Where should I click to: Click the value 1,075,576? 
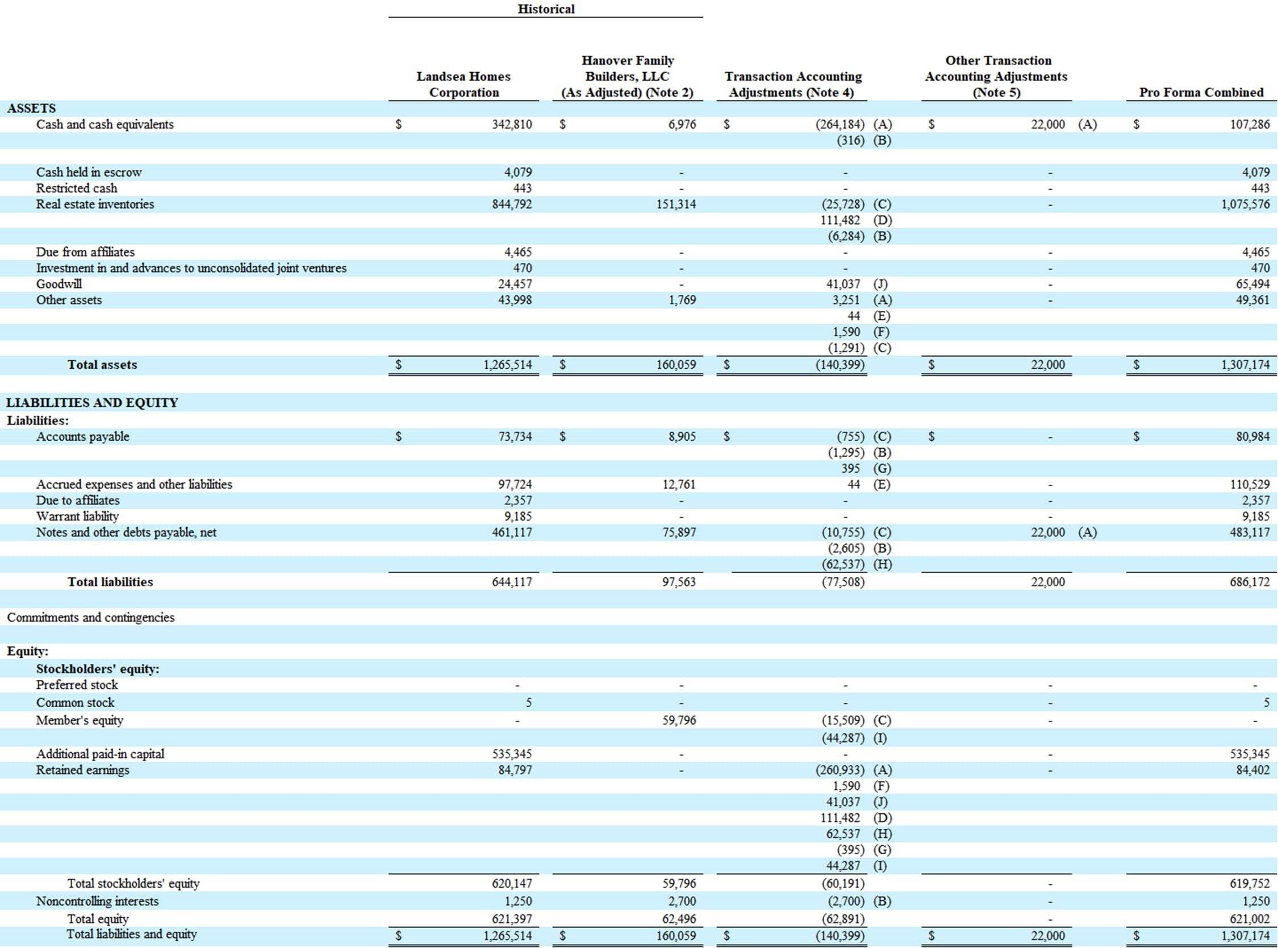coord(1244,204)
